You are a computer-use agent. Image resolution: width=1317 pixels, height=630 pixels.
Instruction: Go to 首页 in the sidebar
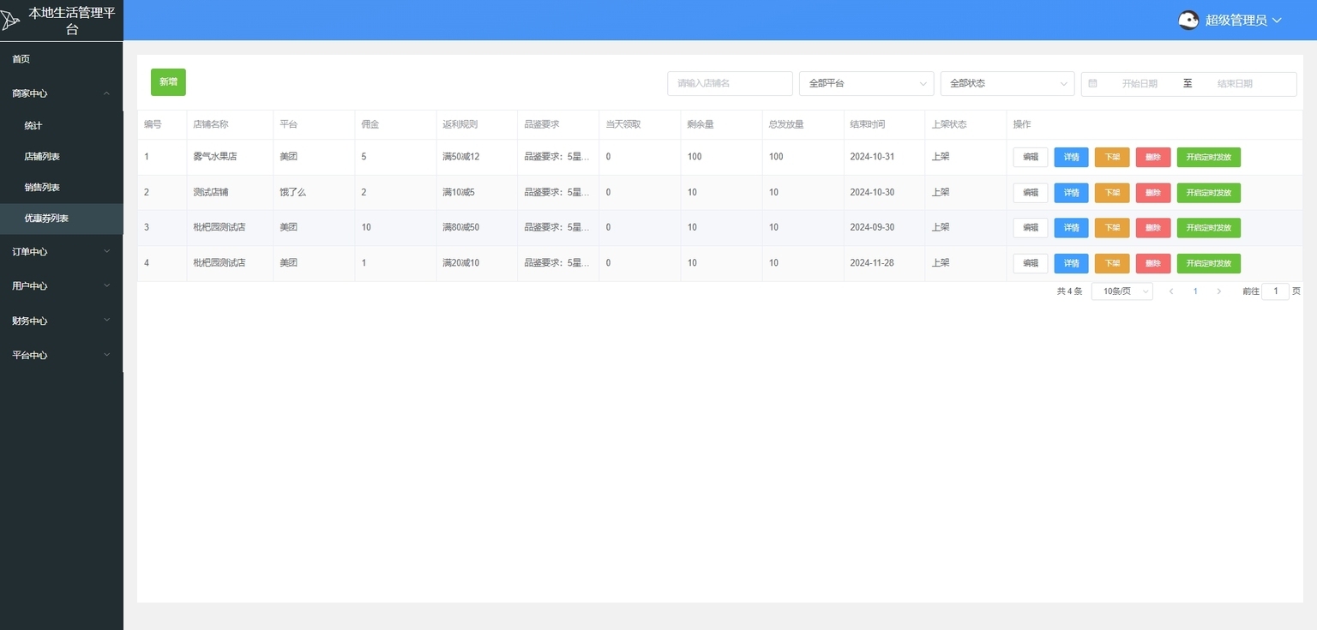[62, 59]
